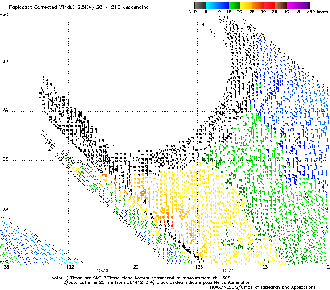The width and height of the screenshot is (330, 290).
Task: Click the orange 25-30 knots color band
Action: pyautogui.click(x=258, y=5)
